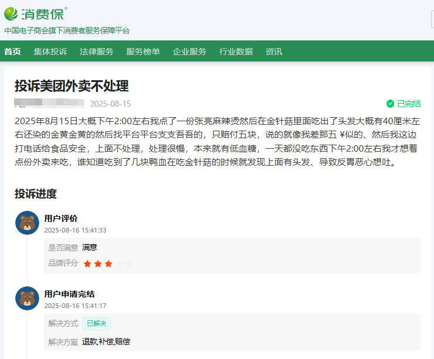Click the green 已解决 tag

click(x=96, y=324)
